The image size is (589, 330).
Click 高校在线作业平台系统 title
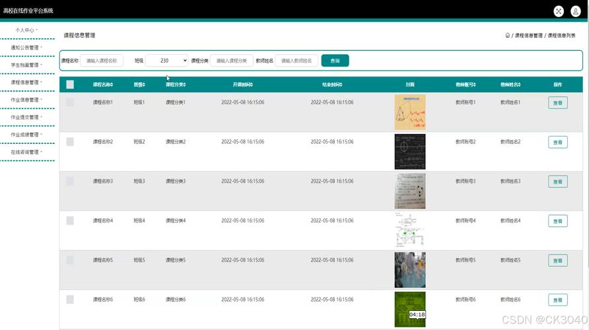(x=28, y=11)
